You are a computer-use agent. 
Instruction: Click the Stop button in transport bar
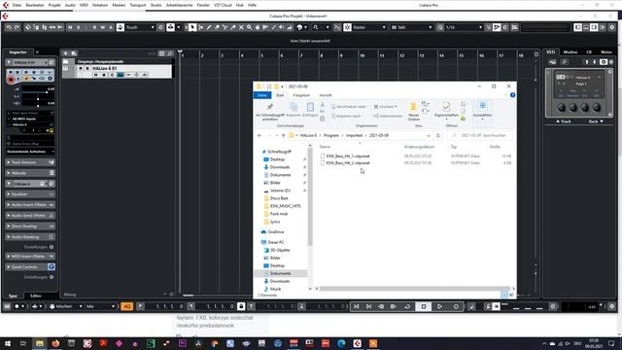tap(424, 306)
